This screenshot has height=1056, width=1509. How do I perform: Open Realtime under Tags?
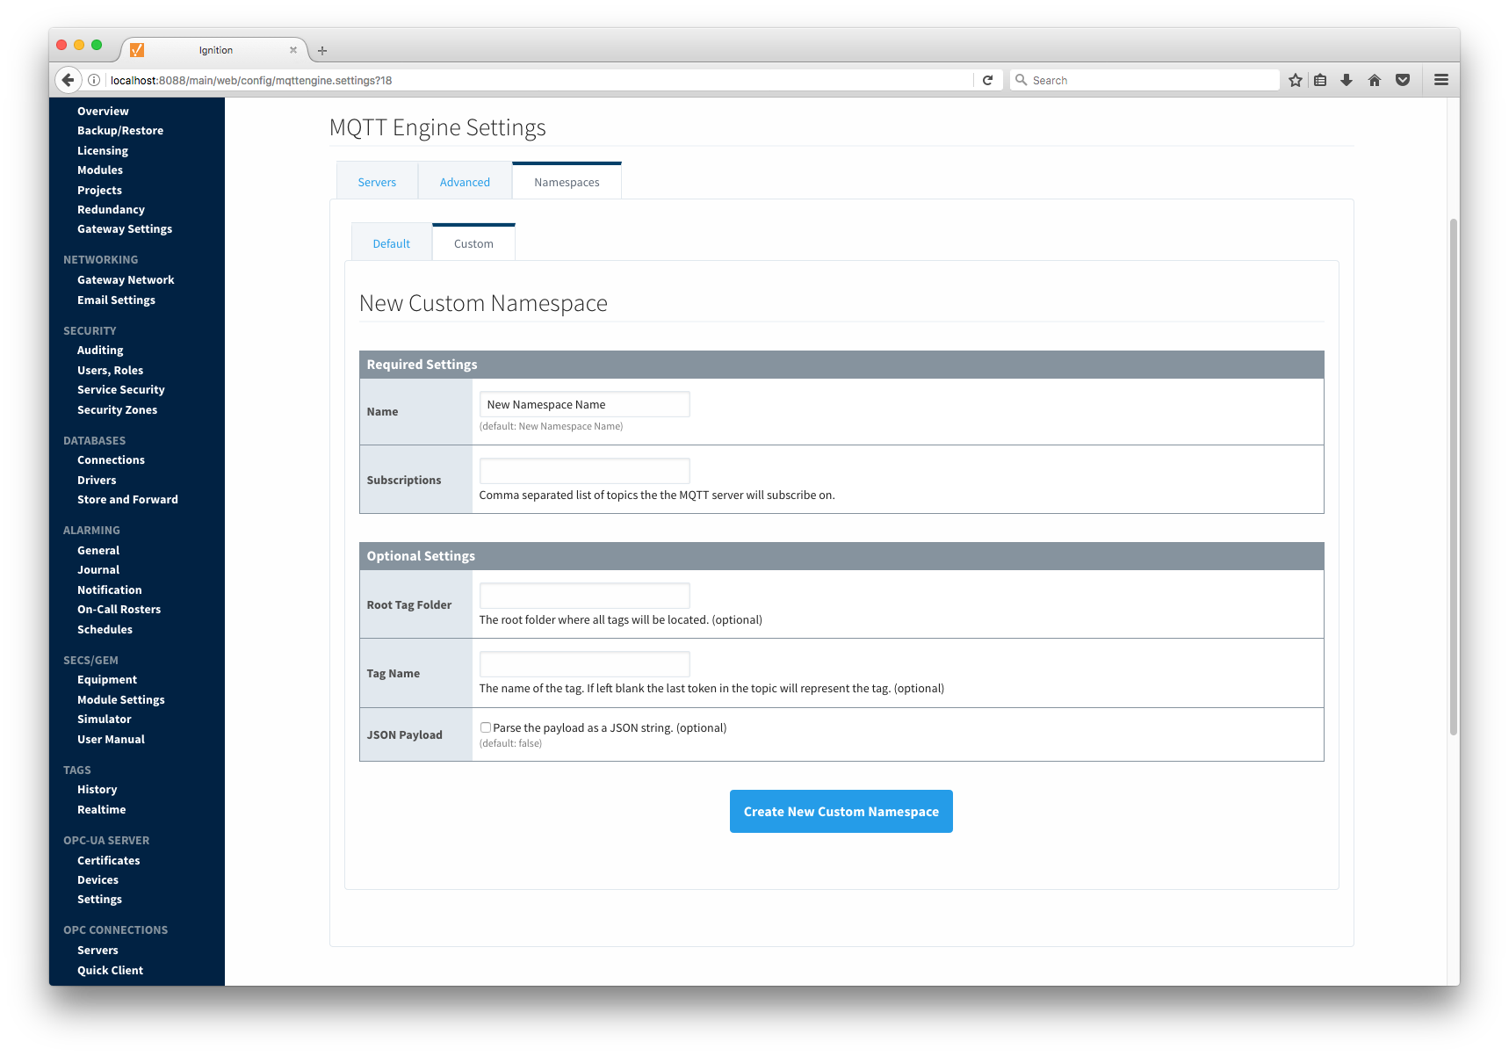pos(101,810)
